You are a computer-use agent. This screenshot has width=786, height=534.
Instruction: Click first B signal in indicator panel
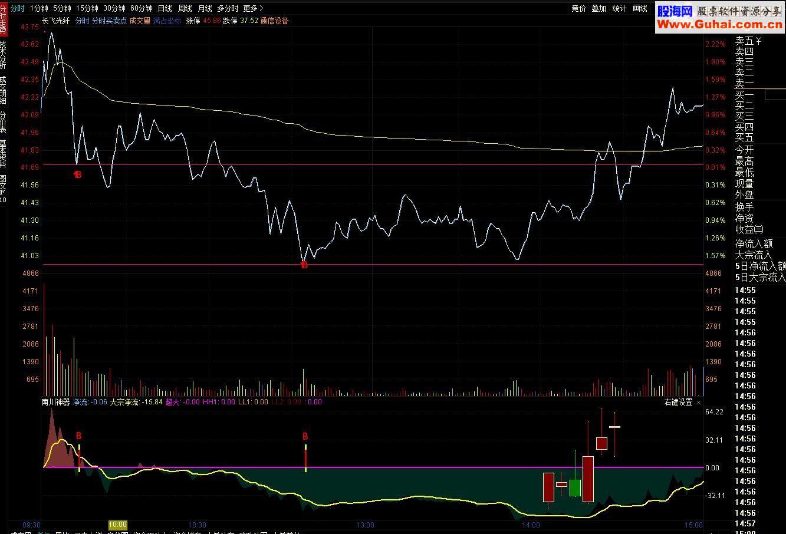pyautogui.click(x=78, y=436)
